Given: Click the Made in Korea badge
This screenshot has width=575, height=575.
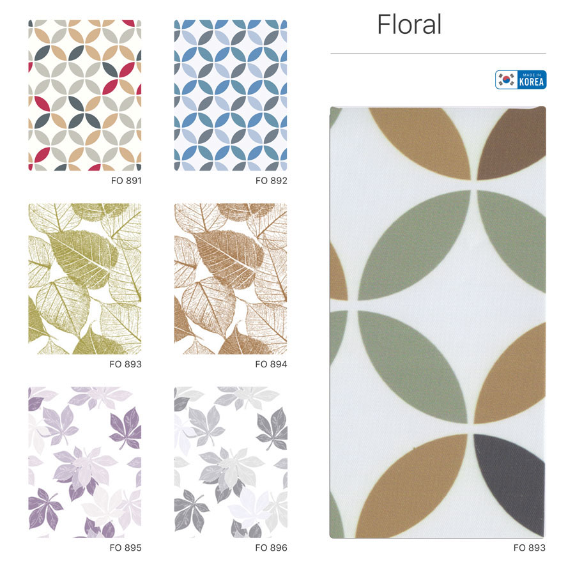Looking at the screenshot, I should click(x=520, y=80).
